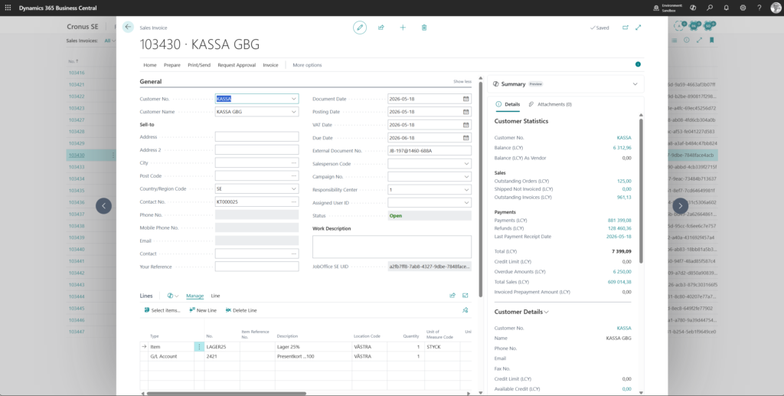Click the share icon beside the pencil
The height and width of the screenshot is (396, 784).
pyautogui.click(x=381, y=28)
